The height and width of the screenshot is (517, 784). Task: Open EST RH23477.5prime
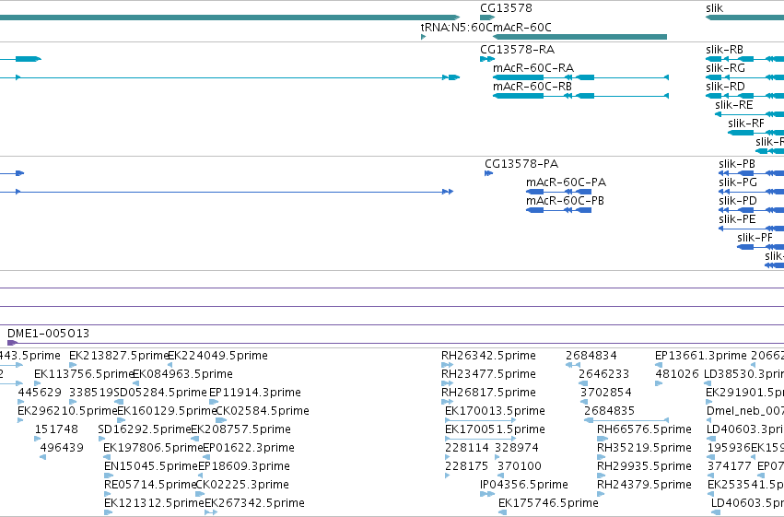point(488,374)
